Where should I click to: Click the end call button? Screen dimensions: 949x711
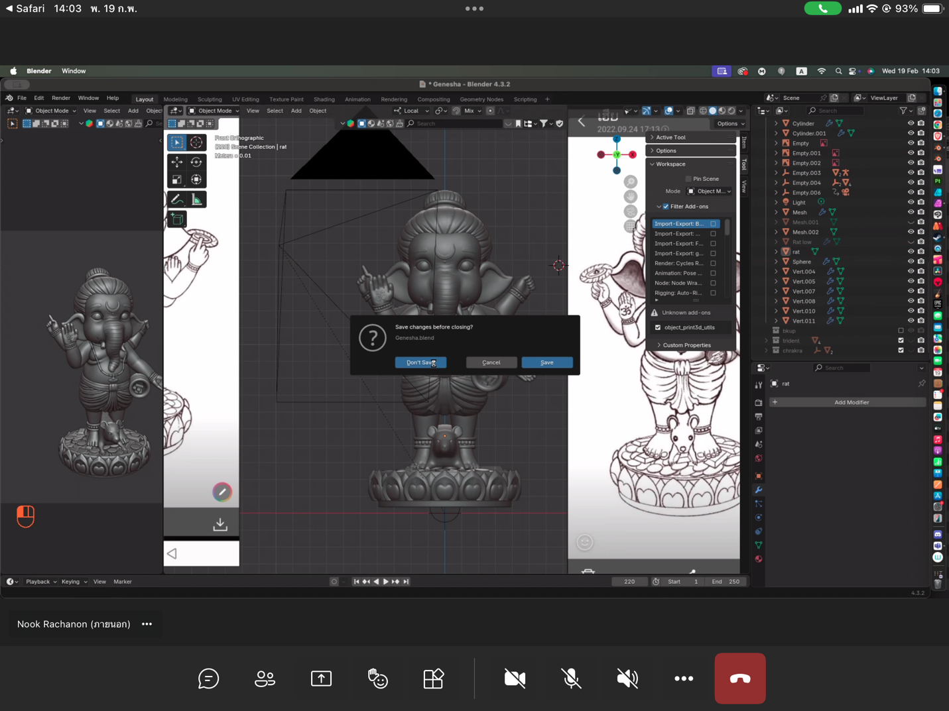point(739,679)
